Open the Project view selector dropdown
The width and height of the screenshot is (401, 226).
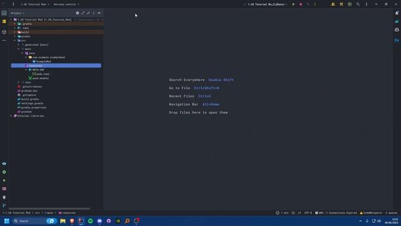pyautogui.click(x=18, y=13)
